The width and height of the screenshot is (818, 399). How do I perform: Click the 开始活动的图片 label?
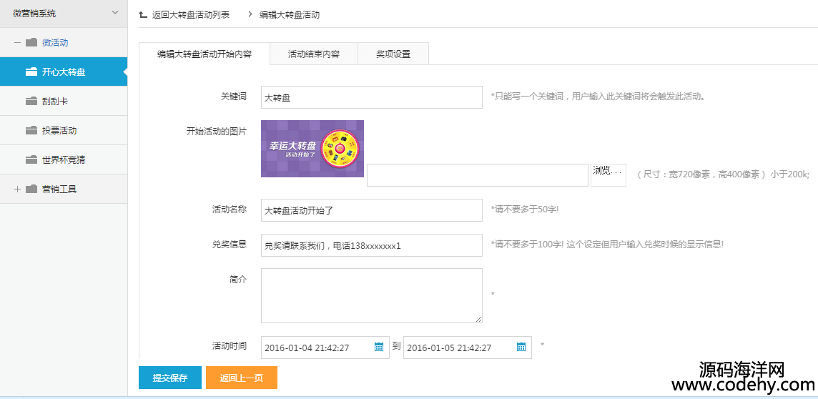(x=217, y=130)
